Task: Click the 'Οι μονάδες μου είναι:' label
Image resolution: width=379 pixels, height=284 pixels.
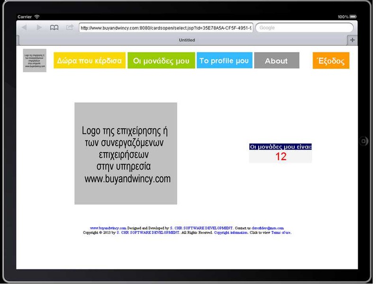Action: click(x=280, y=147)
